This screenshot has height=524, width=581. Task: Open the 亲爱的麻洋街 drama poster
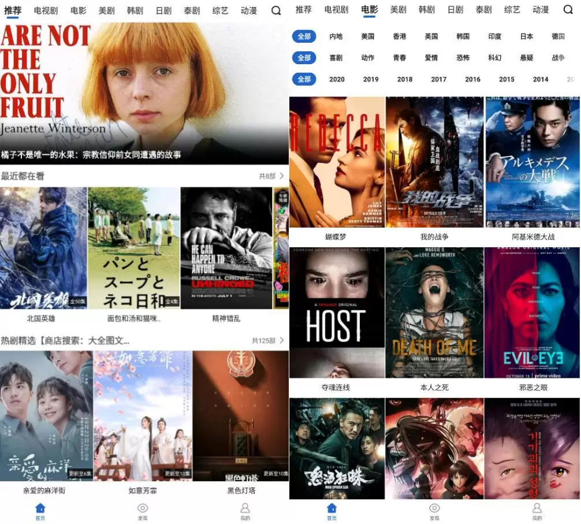click(x=46, y=416)
